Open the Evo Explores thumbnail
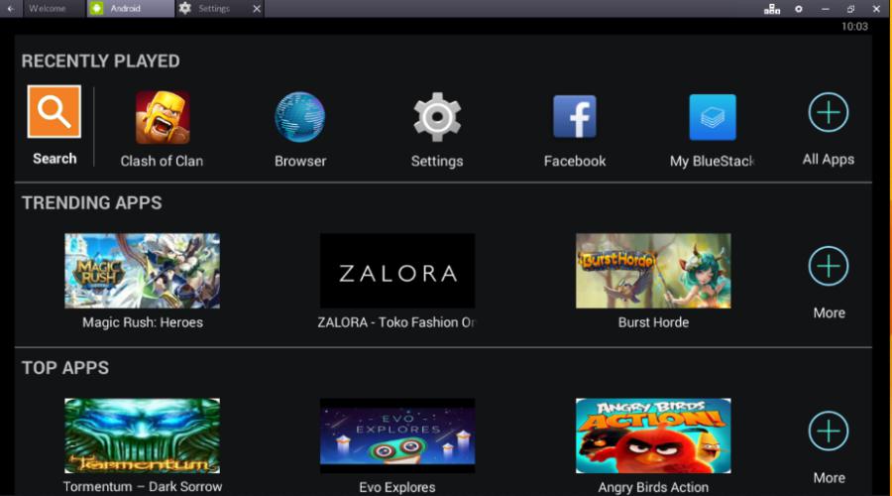This screenshot has width=892, height=496. point(397,435)
